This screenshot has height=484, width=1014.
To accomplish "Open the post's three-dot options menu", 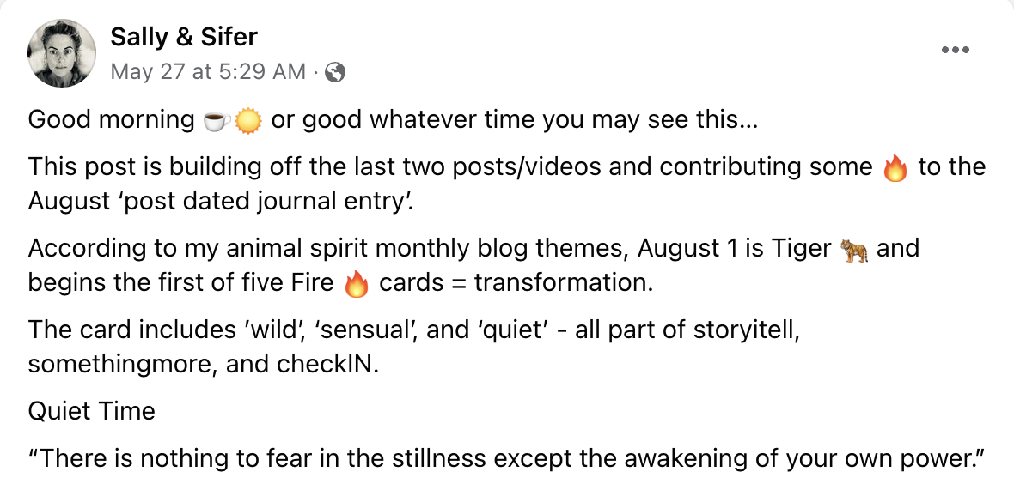I will tap(955, 50).
